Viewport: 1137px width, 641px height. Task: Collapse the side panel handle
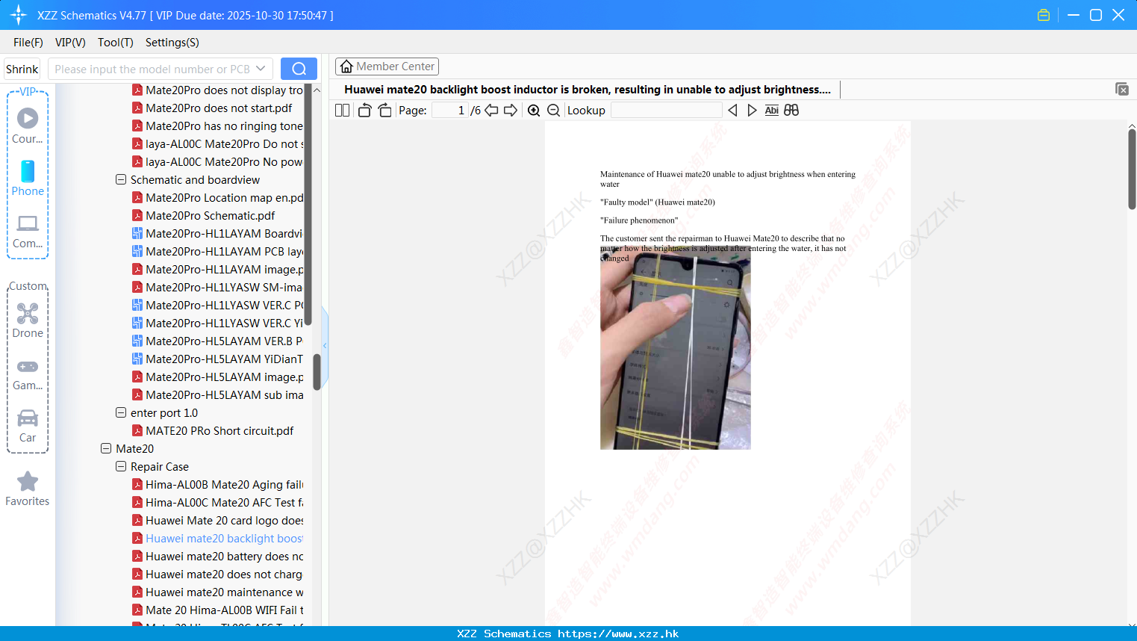[325, 345]
